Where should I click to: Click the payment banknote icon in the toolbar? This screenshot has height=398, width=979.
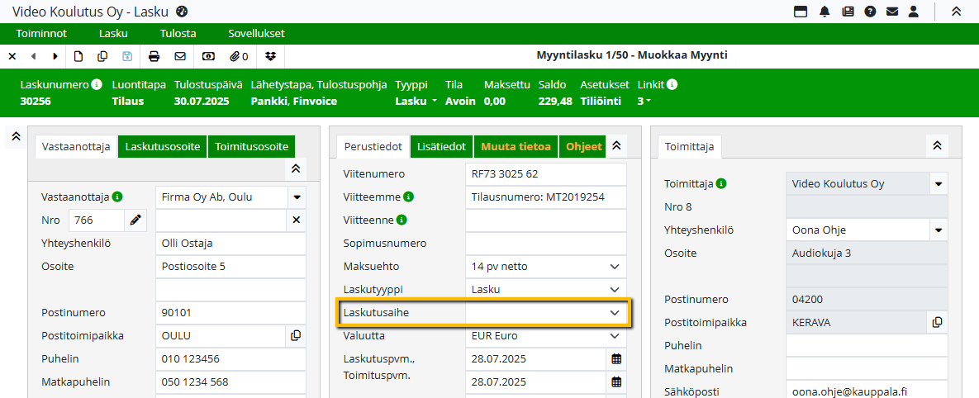[208, 56]
